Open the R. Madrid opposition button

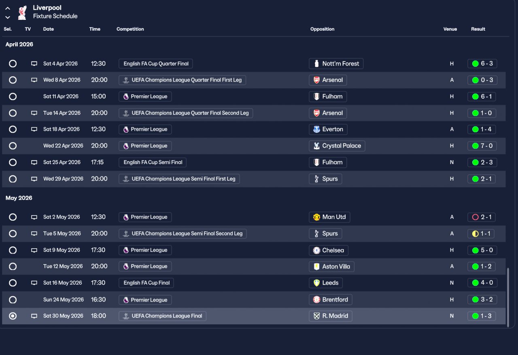(331, 316)
